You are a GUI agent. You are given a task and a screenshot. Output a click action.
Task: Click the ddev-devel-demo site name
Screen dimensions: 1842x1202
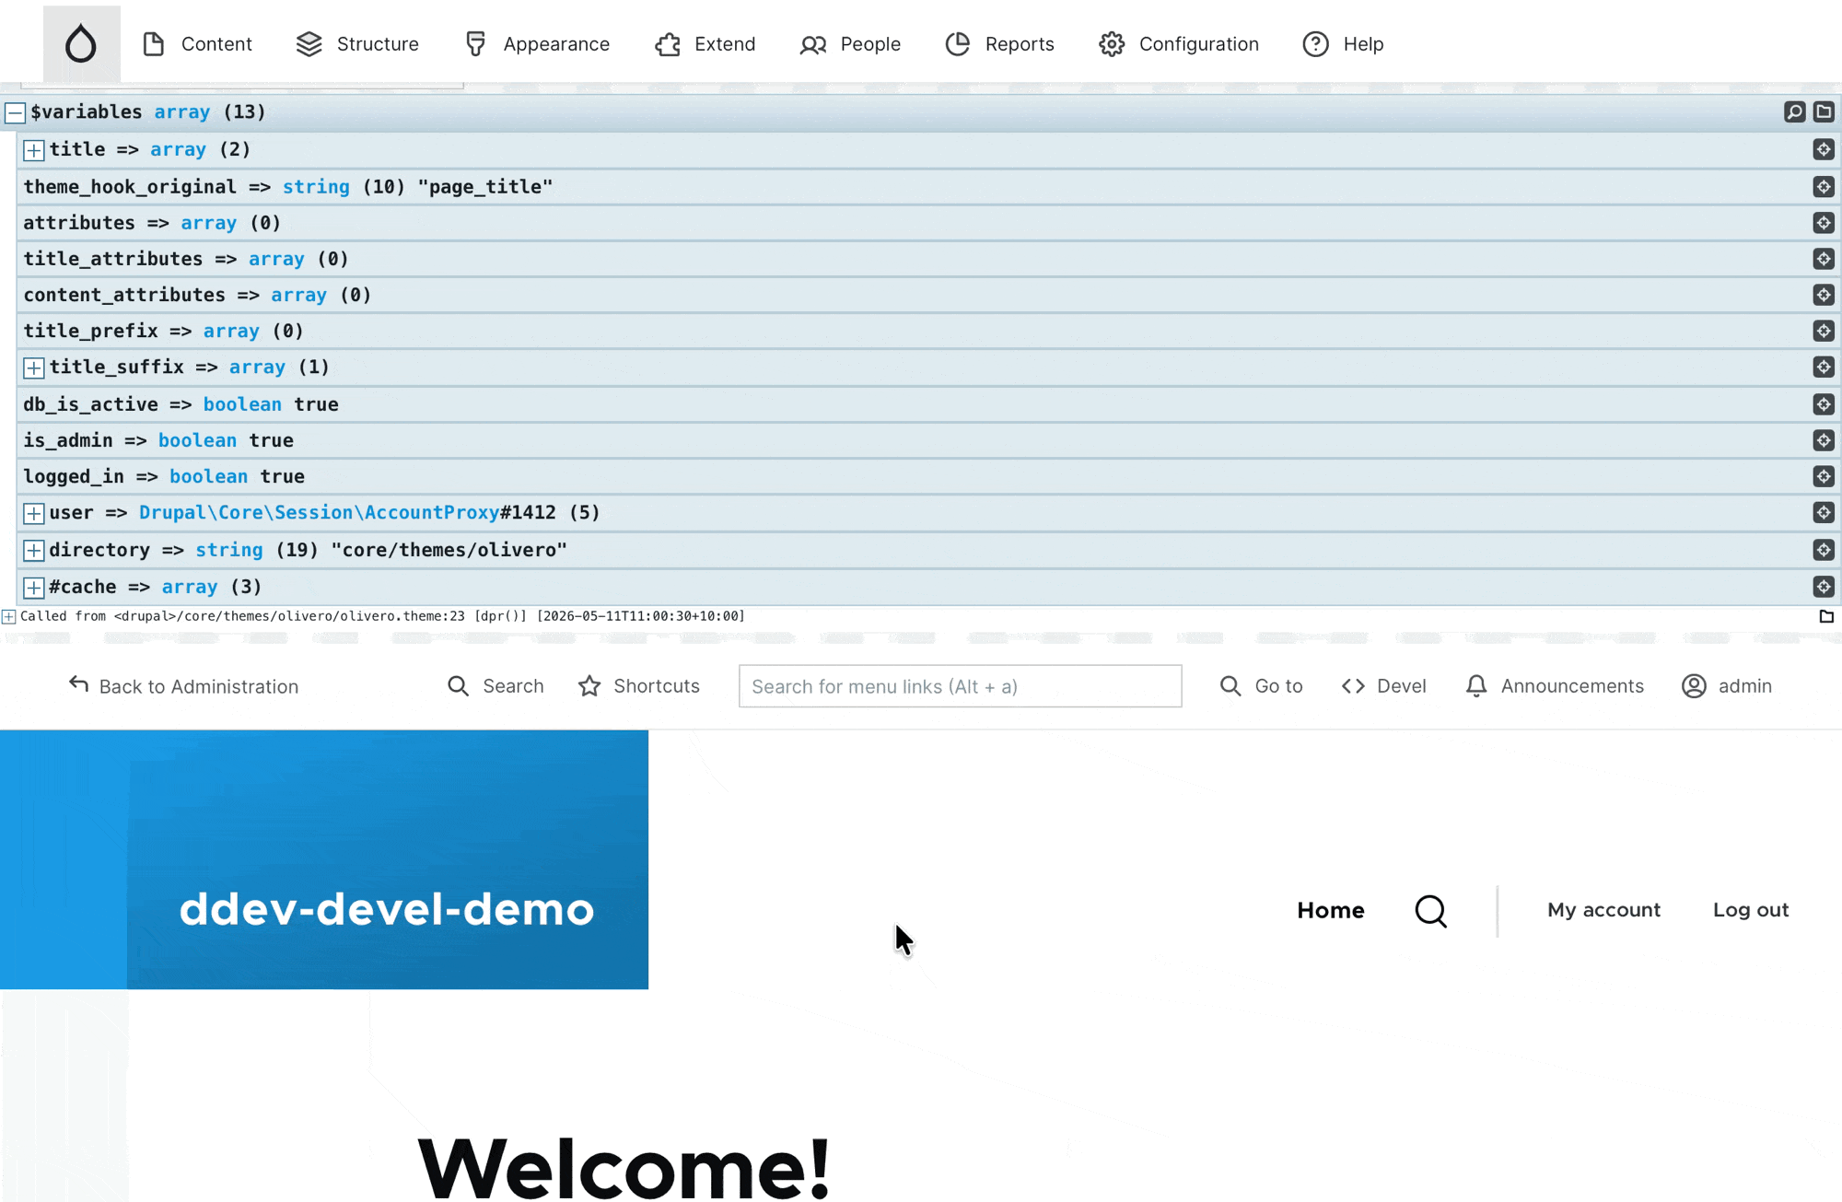tap(387, 910)
